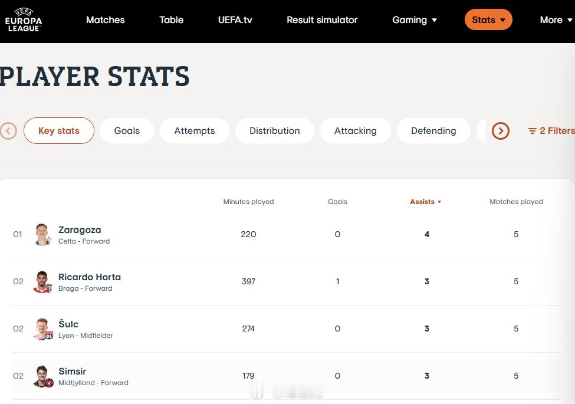This screenshot has width=575, height=404.
Task: Open the Result simulator page
Action: (322, 20)
